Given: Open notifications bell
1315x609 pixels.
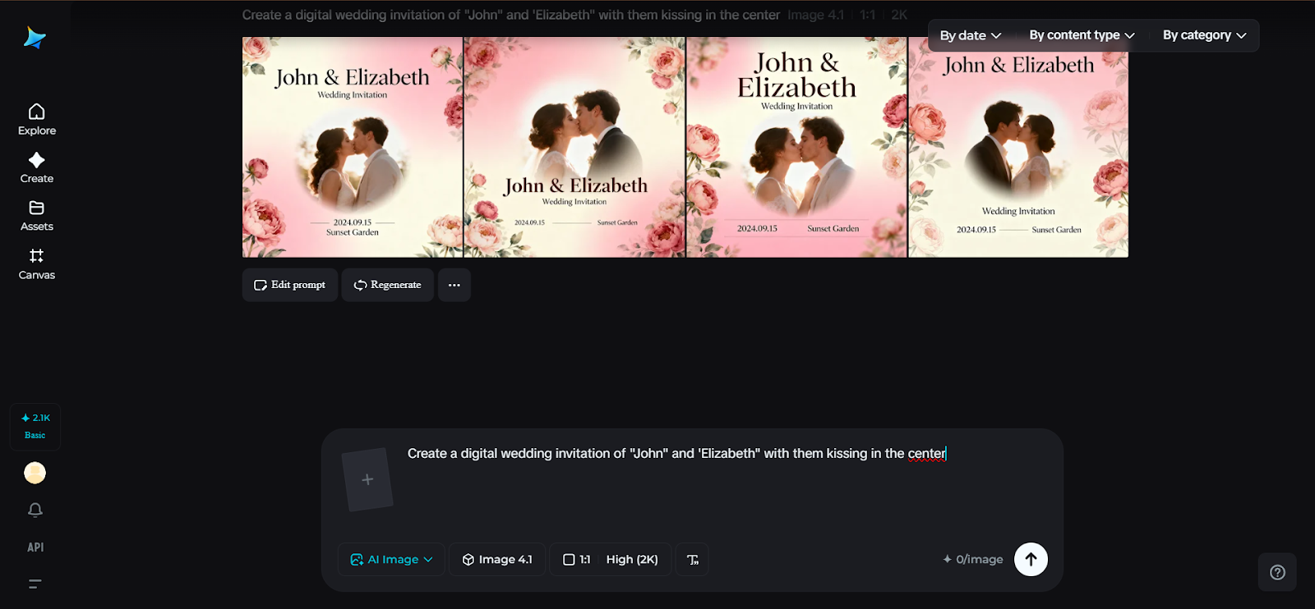Looking at the screenshot, I should [x=35, y=510].
